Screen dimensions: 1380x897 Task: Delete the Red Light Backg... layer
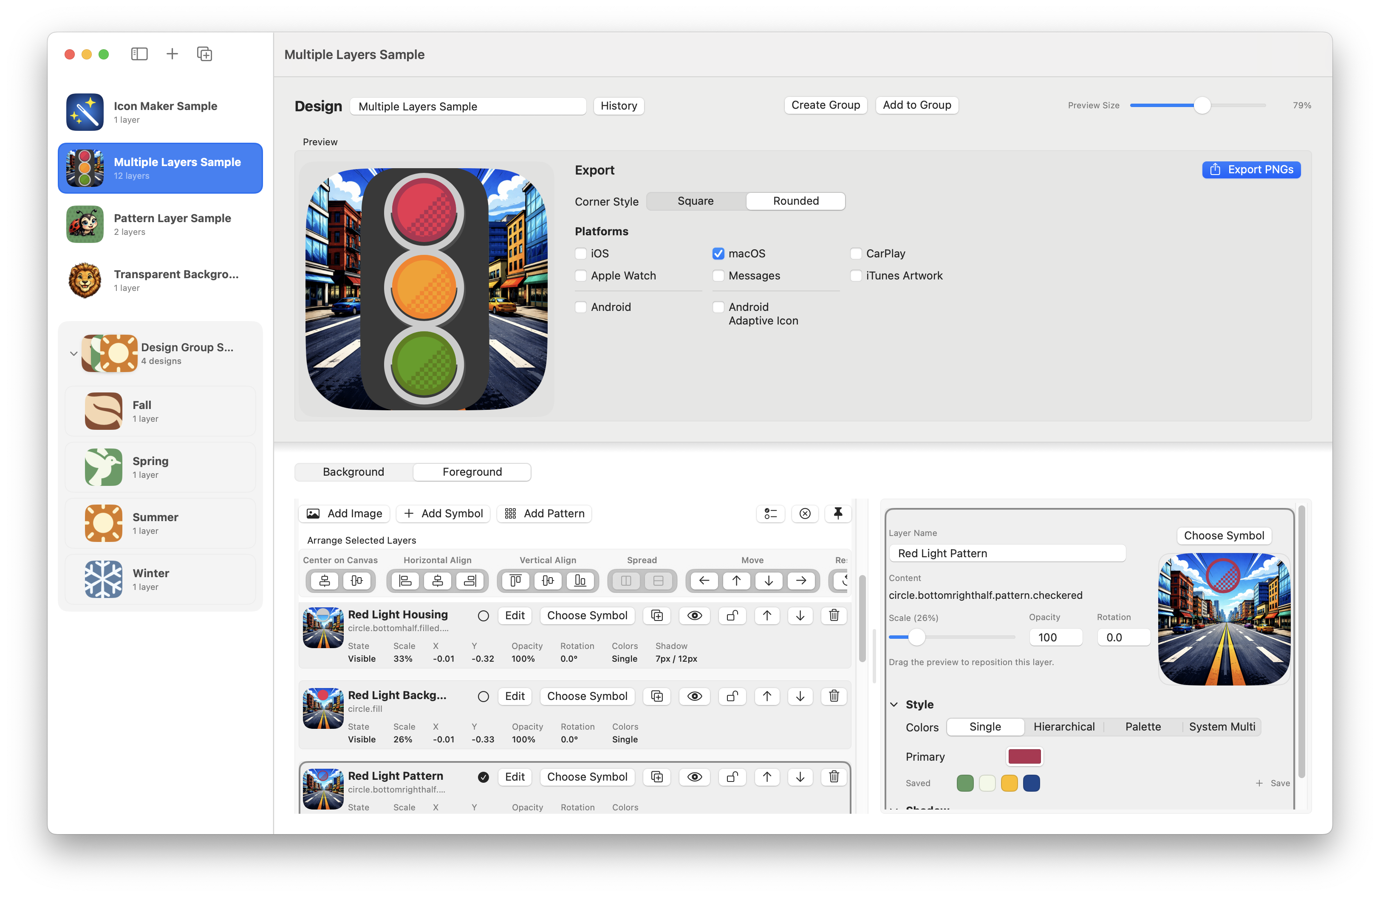click(x=834, y=696)
